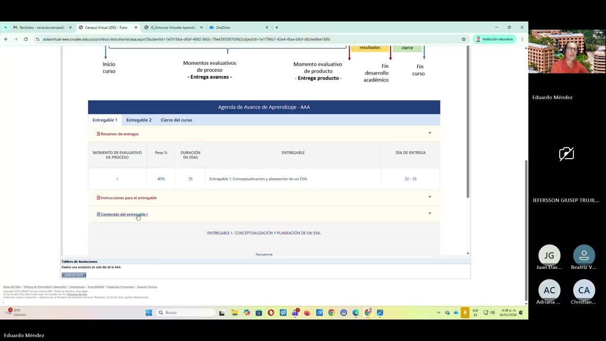Show hidden system tray icons chevron

(438, 313)
